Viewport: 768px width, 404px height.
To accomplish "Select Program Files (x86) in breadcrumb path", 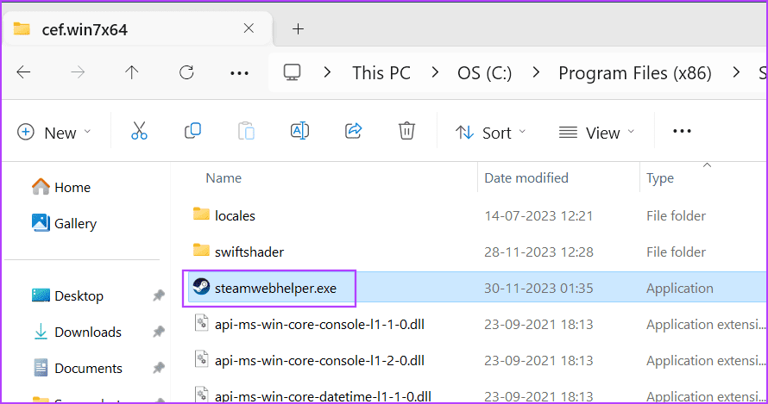I will [x=634, y=73].
